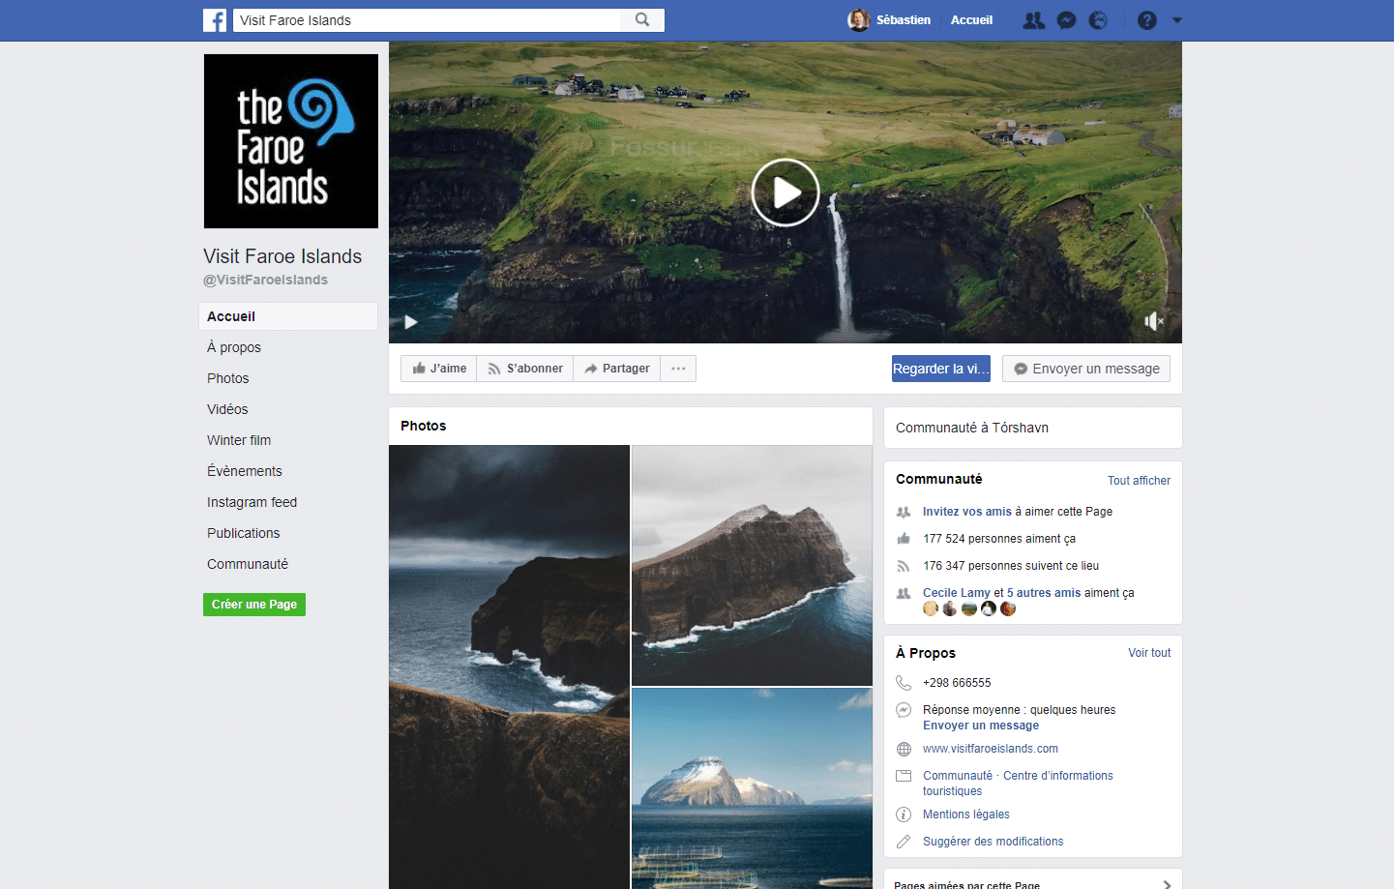Click the Visit Faroe Islands page title
The image size is (1394, 889).
click(282, 256)
